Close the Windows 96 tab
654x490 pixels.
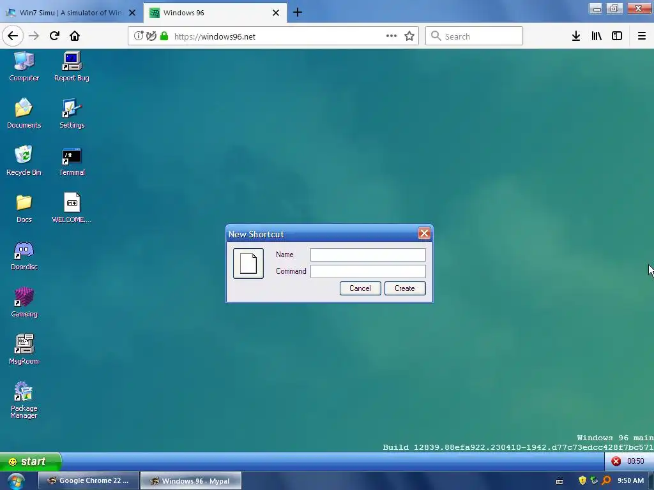[x=276, y=13]
